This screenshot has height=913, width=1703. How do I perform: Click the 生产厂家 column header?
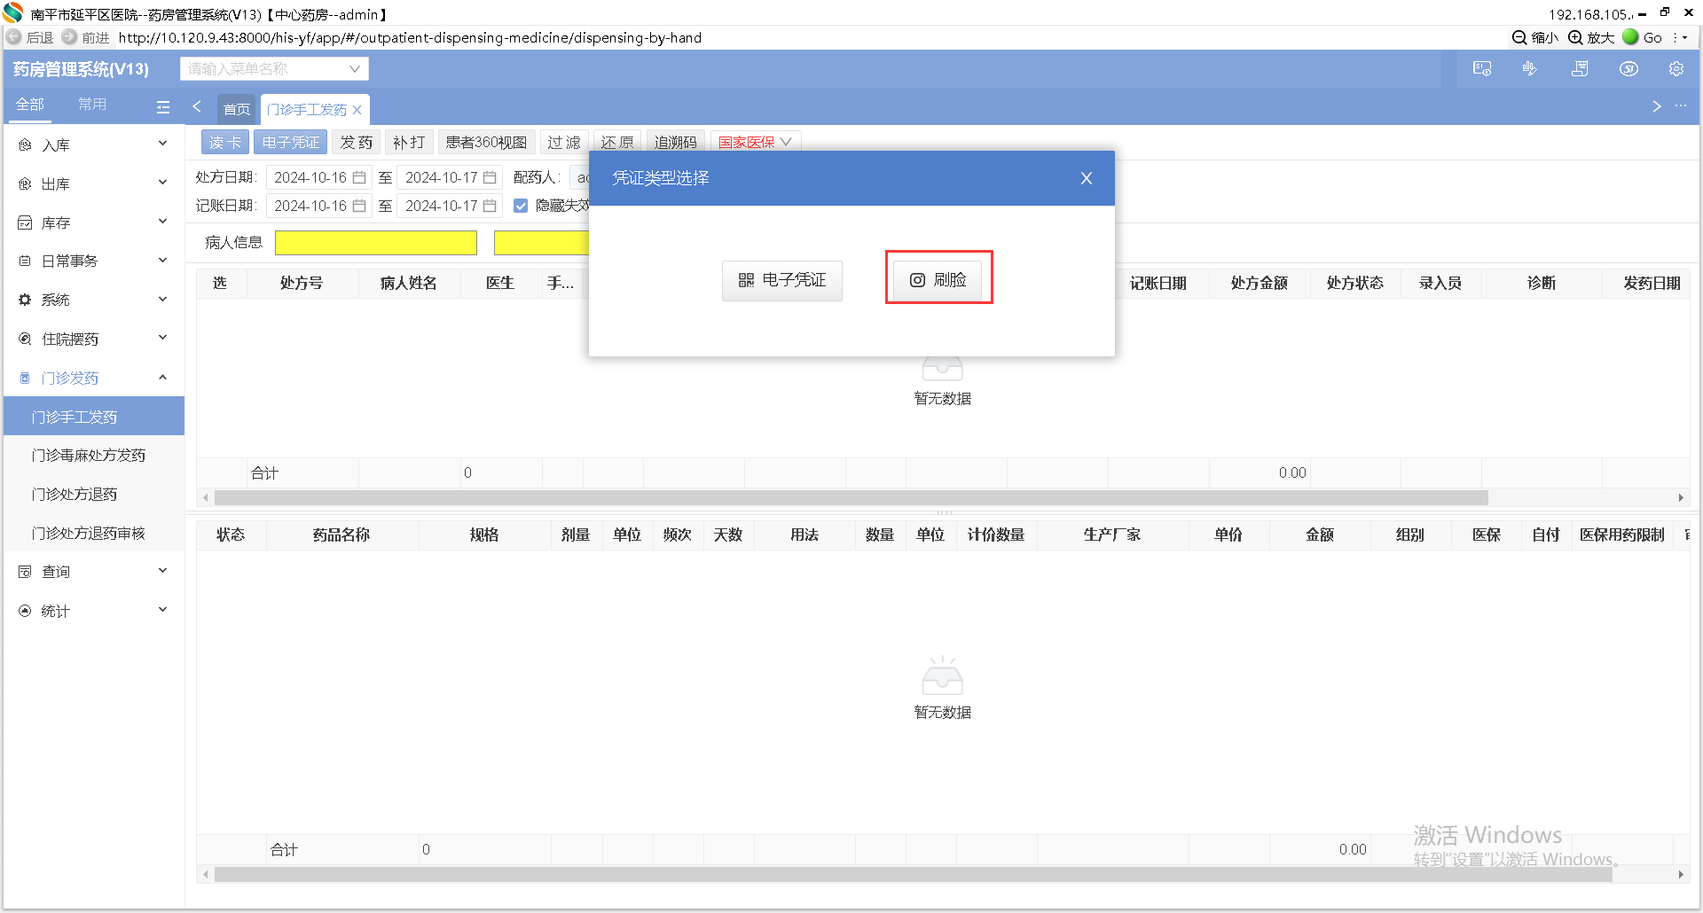coord(1112,535)
